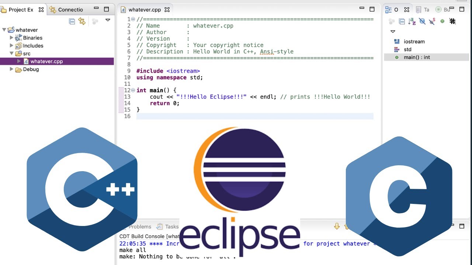Select the Includes tree label
The width and height of the screenshot is (472, 265).
pyautogui.click(x=33, y=46)
